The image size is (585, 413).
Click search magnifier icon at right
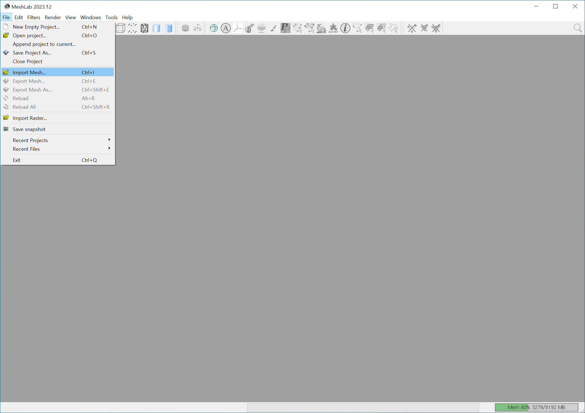pyautogui.click(x=577, y=28)
